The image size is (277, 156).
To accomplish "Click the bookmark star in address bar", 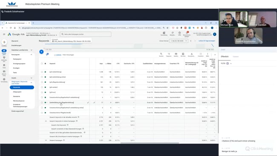I will pos(167,28).
